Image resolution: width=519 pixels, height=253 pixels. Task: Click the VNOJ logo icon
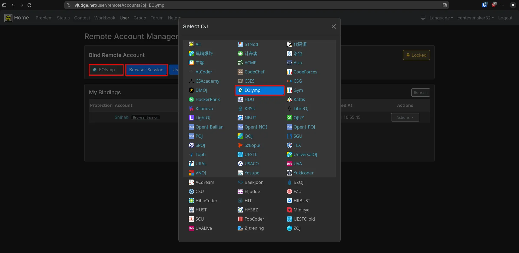pyautogui.click(x=191, y=173)
